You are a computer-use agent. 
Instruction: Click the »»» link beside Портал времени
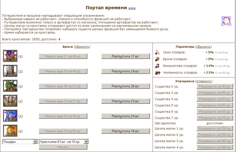pos(132,8)
